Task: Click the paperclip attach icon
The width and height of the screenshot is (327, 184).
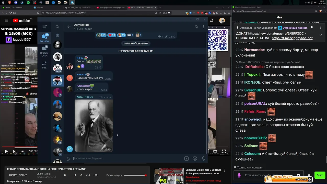Action: (68, 159)
